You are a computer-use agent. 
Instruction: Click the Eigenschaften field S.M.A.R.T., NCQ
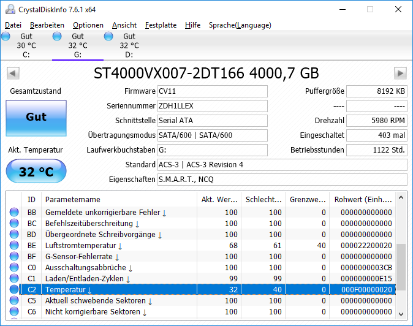pyautogui.click(x=282, y=180)
